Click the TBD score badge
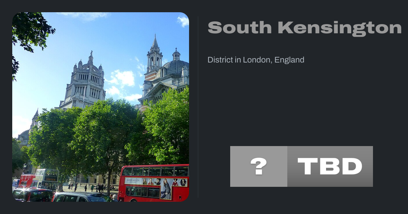This screenshot has height=214, width=408. (330, 166)
